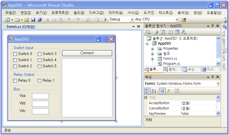Select Program.cs in Solution Explorer
This screenshot has height=135, width=229.
(171, 64)
